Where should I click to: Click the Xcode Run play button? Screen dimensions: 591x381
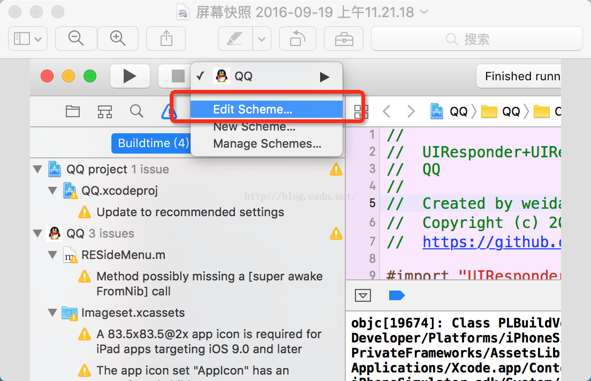click(130, 76)
